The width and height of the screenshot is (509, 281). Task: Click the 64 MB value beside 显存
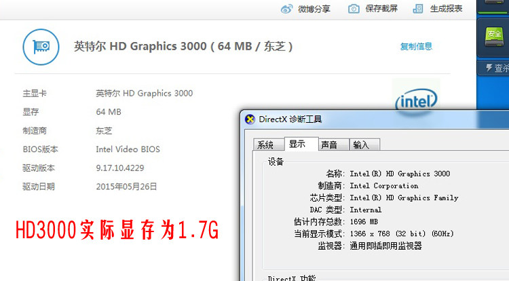[109, 112]
